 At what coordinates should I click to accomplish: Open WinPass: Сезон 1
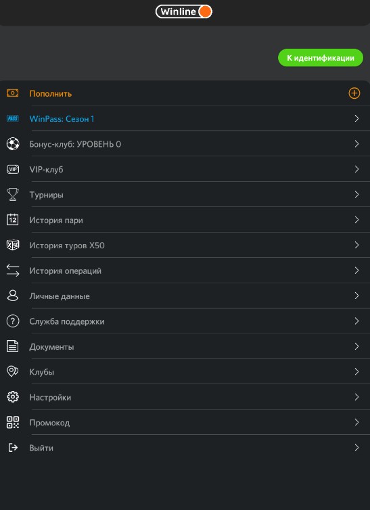click(x=62, y=119)
